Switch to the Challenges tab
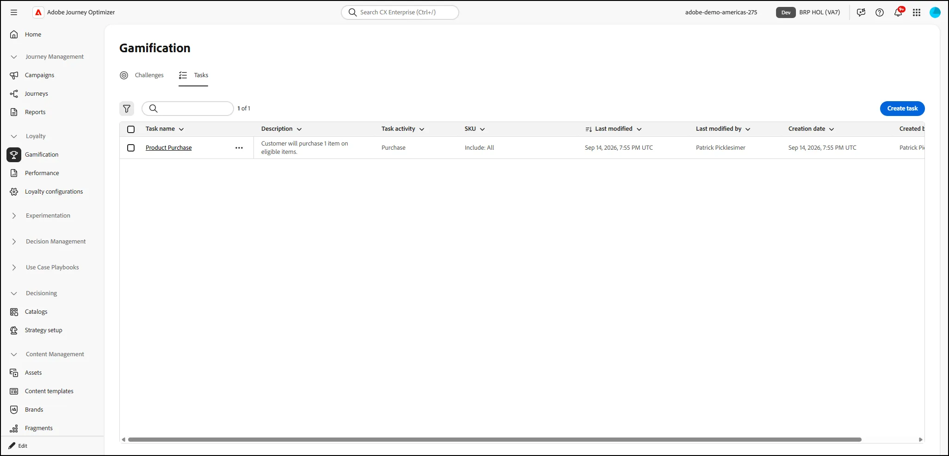The width and height of the screenshot is (949, 456). point(142,75)
